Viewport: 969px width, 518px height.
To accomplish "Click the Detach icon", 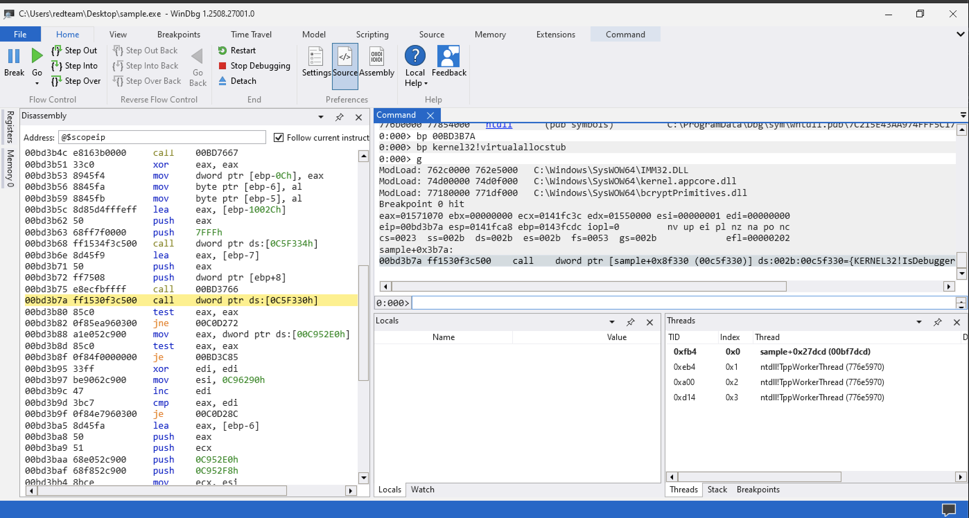I will (x=222, y=81).
